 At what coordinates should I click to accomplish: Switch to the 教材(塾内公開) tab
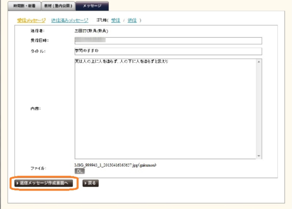tap(57, 5)
